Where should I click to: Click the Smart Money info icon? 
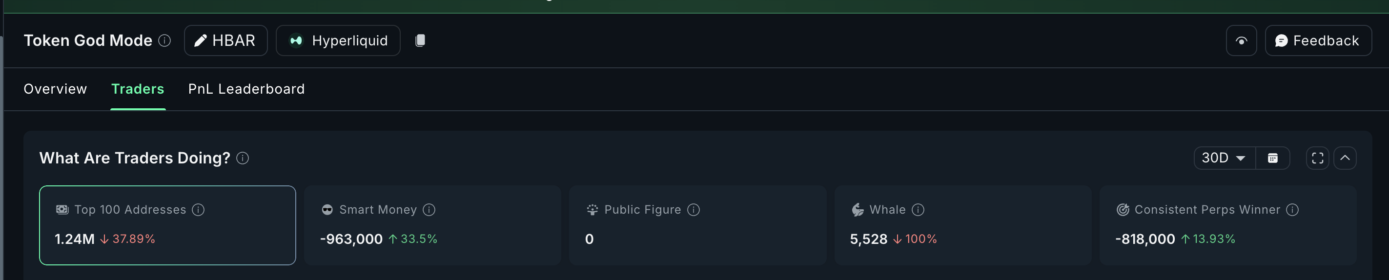429,210
